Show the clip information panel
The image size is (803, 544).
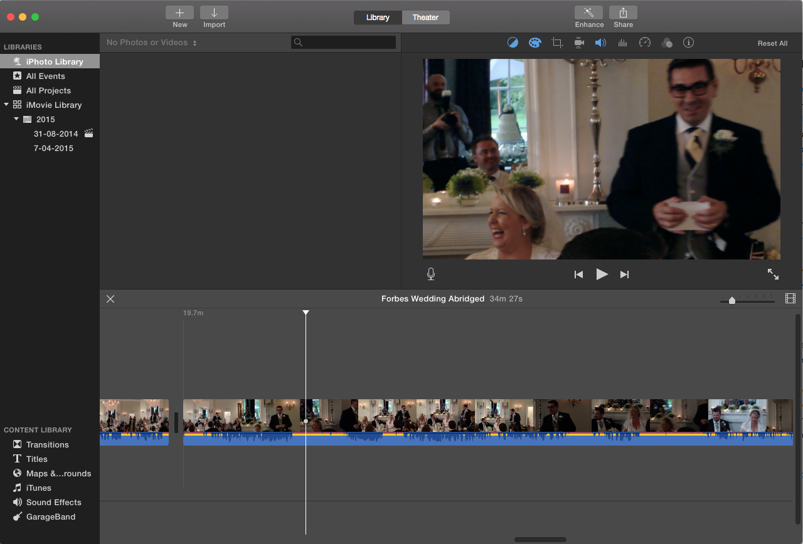click(x=688, y=43)
